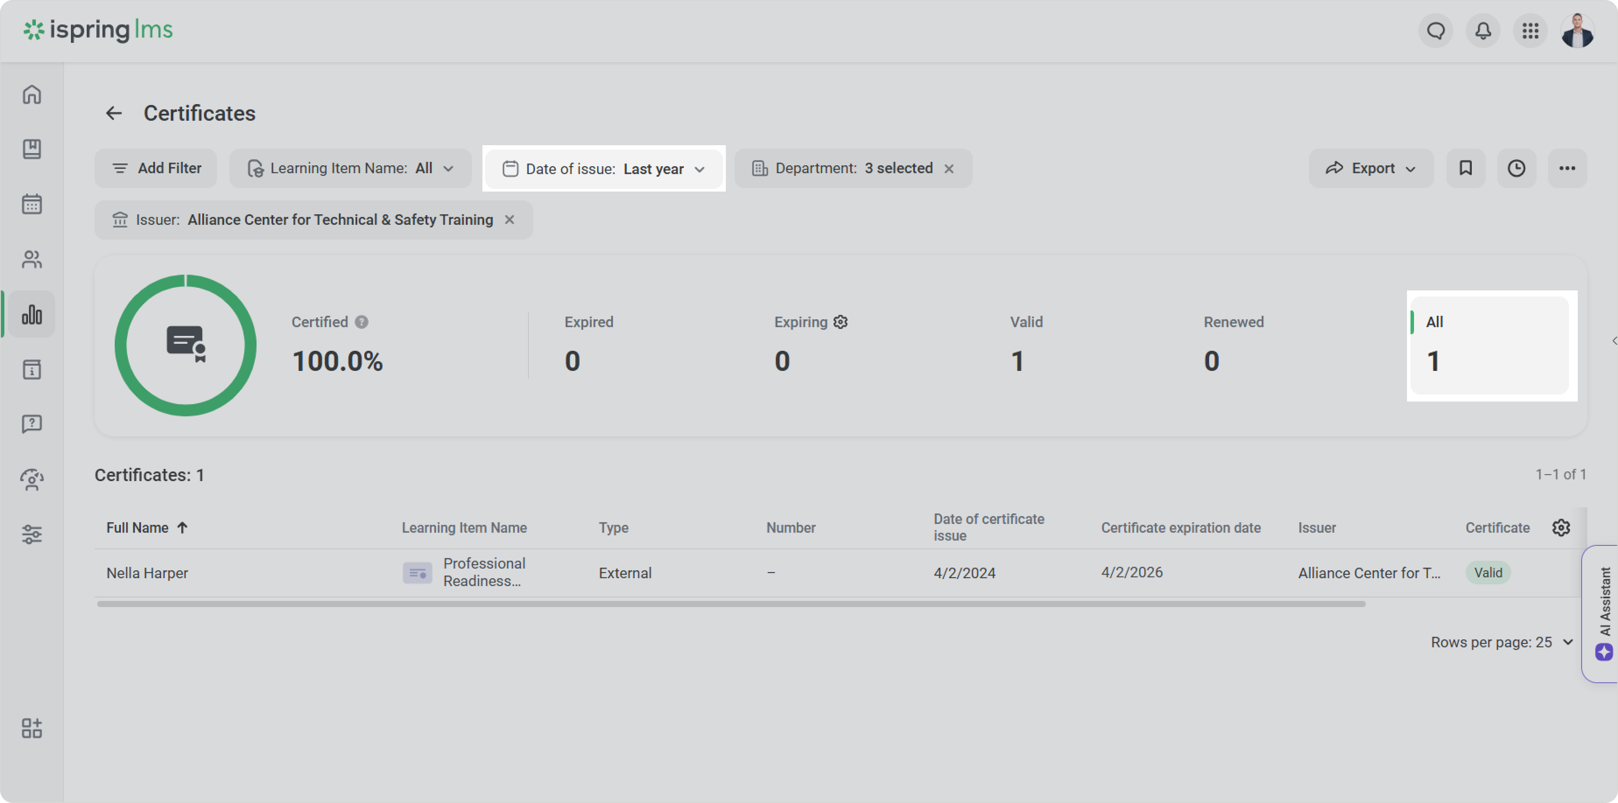Select the Expired certificates tab
This screenshot has height=803, width=1618.
click(x=588, y=344)
